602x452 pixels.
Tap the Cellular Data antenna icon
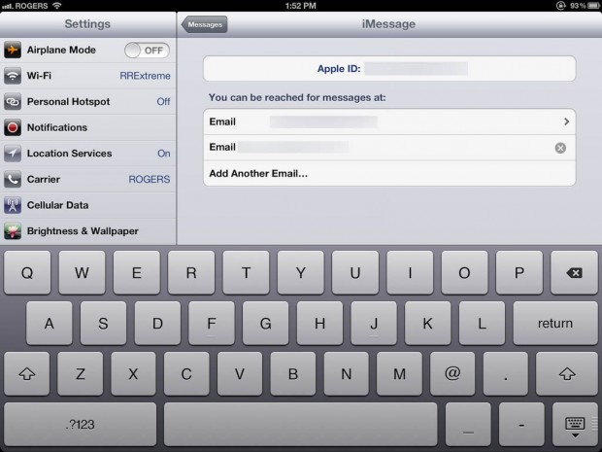pyautogui.click(x=13, y=205)
